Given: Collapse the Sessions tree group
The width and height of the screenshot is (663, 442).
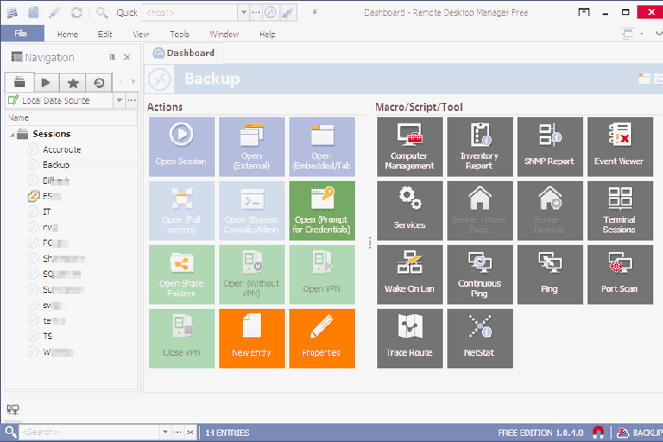Looking at the screenshot, I should [12, 135].
